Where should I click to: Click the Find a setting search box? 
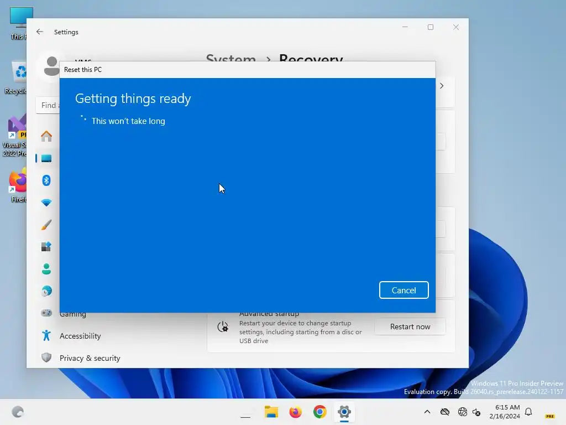click(48, 105)
